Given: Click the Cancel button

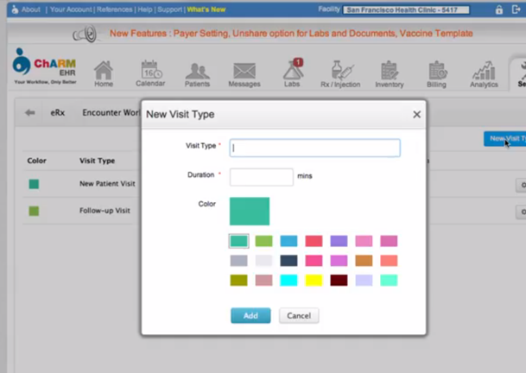Looking at the screenshot, I should pyautogui.click(x=299, y=316).
